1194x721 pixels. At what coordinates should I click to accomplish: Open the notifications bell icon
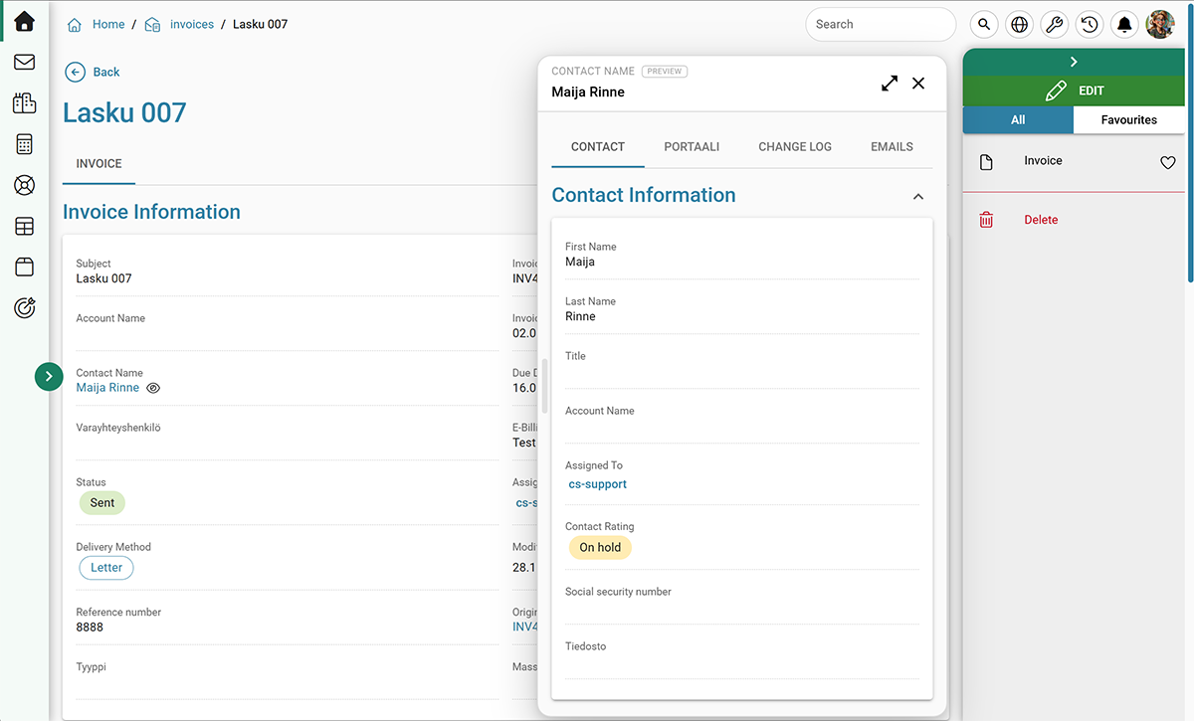click(x=1125, y=24)
